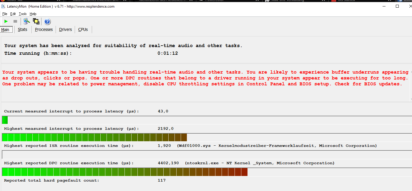Click 'Current measured interrupt to process latency' label
The image size is (412, 191).
coord(71,111)
